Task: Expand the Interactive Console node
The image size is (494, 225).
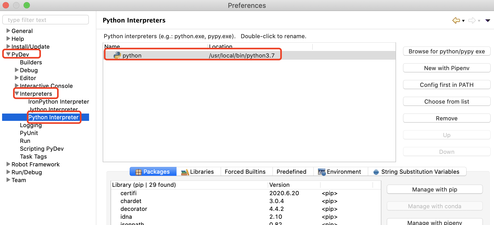Action: point(17,86)
